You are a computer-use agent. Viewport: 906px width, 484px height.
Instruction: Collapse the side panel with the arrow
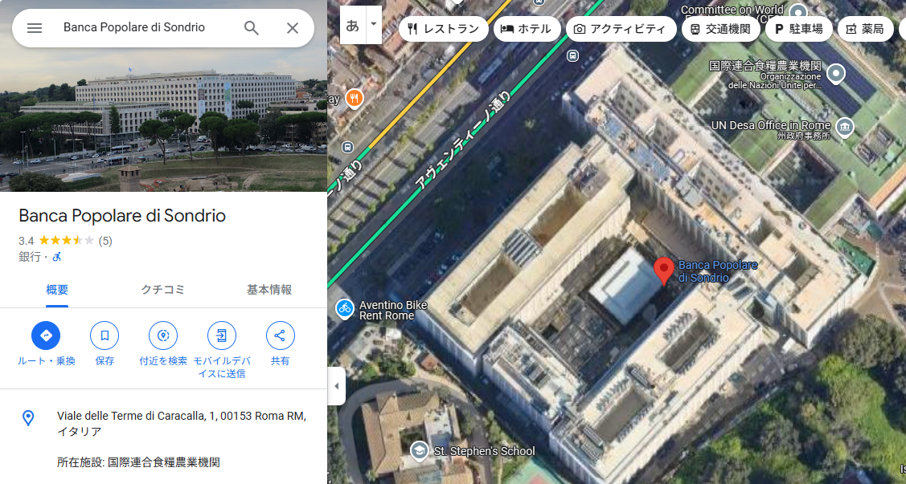(337, 386)
